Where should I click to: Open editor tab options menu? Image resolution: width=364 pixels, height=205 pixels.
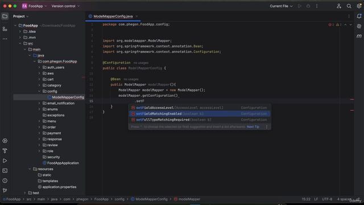349,17
